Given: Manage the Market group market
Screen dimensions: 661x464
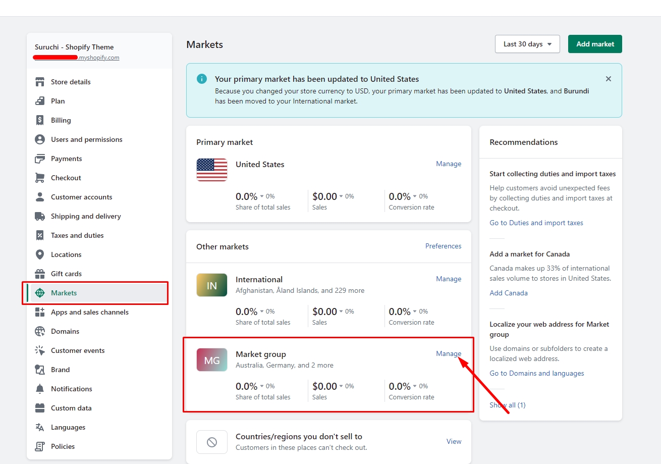Looking at the screenshot, I should pyautogui.click(x=449, y=353).
